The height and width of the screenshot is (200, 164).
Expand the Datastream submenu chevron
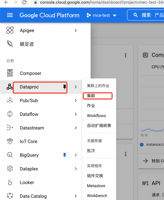[x=76, y=128]
